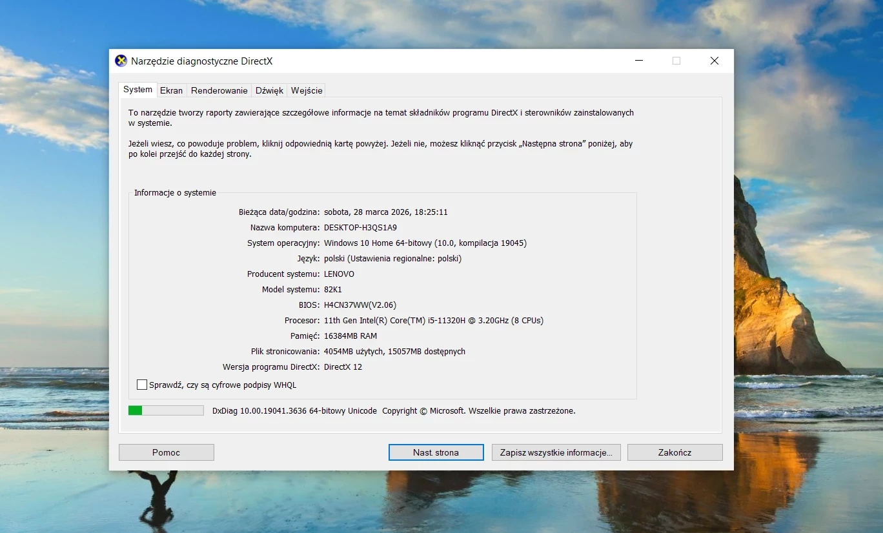The image size is (883, 533).
Task: Select the System tab
Action: (137, 90)
